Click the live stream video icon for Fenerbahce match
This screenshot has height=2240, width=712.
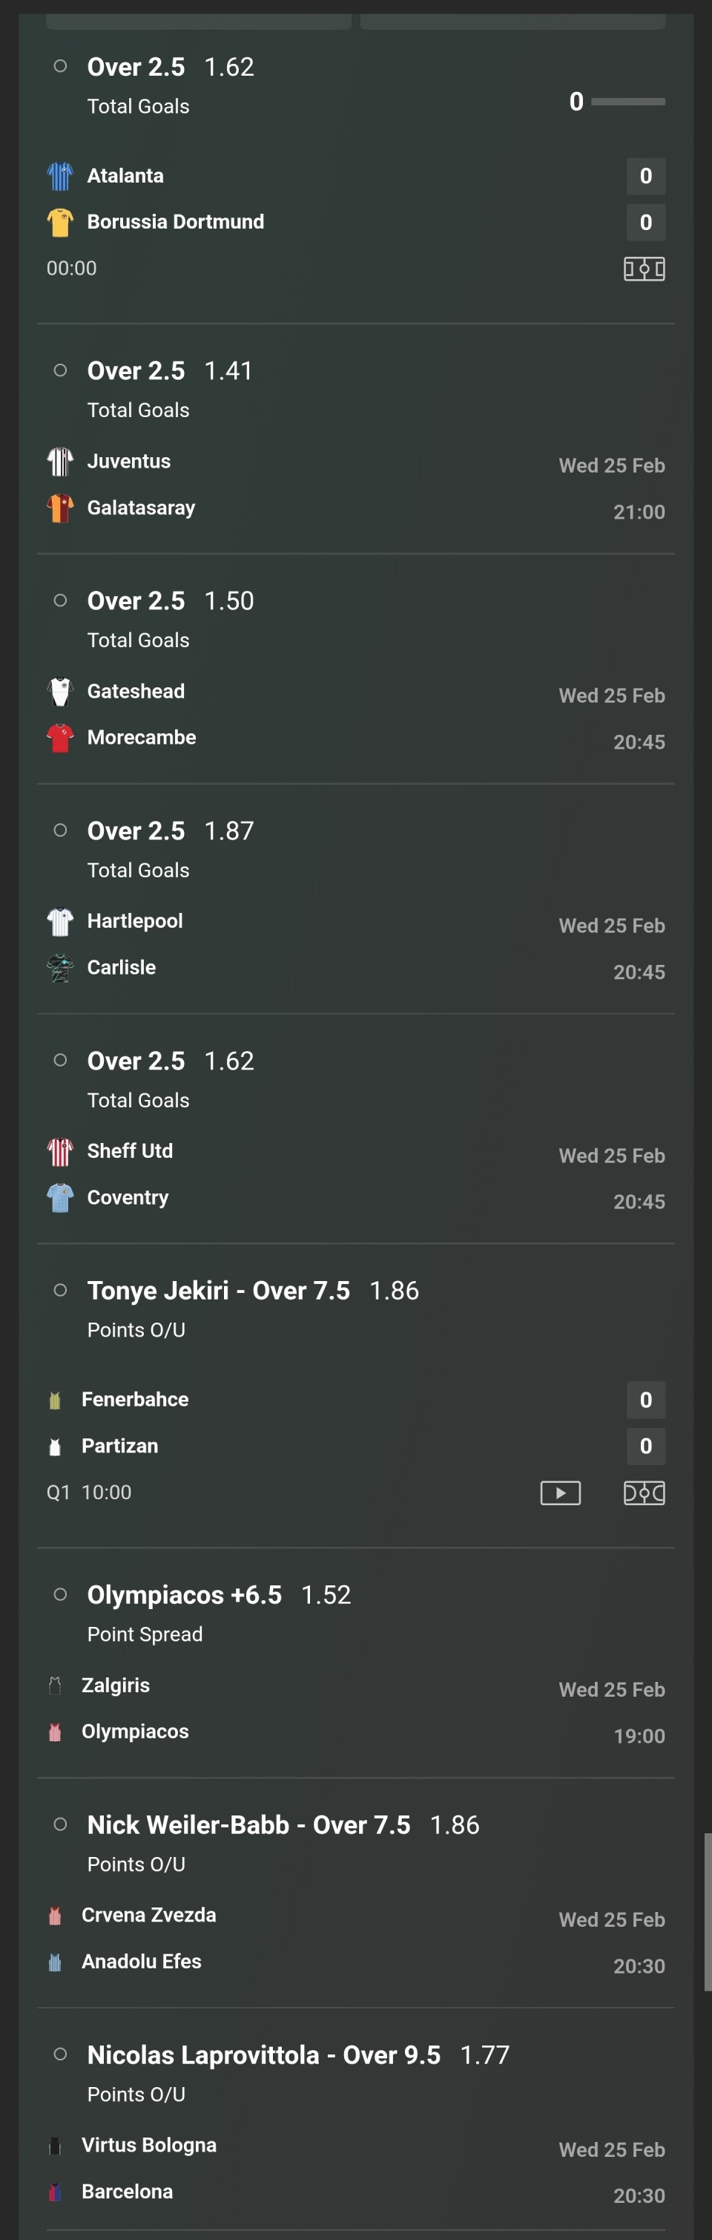click(x=560, y=1492)
